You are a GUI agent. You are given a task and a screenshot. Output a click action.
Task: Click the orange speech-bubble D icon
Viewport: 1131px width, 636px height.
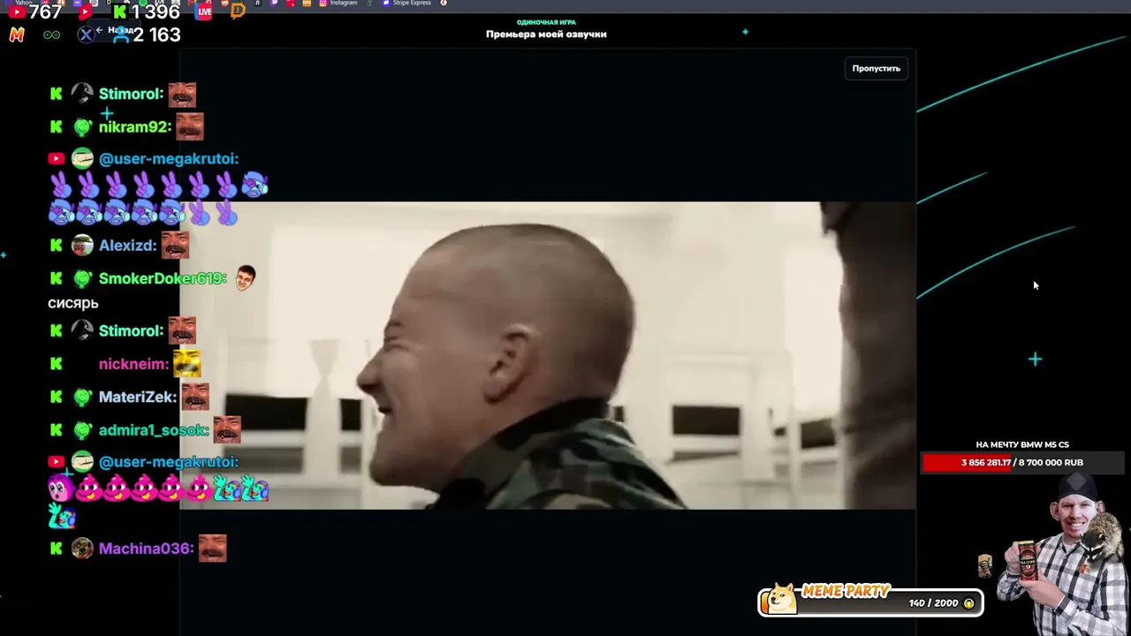238,11
